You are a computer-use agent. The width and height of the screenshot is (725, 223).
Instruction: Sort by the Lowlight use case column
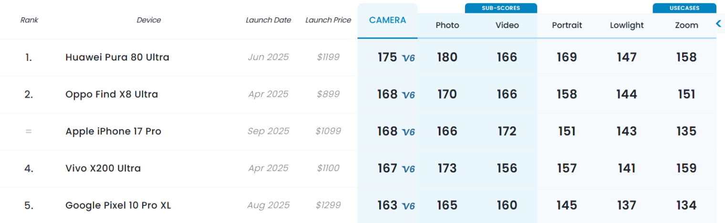click(627, 25)
